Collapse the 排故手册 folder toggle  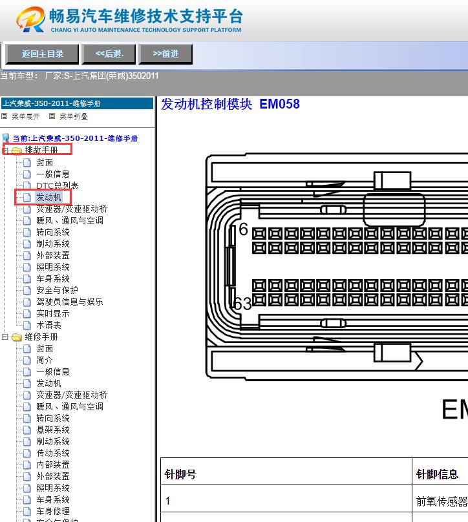click(5, 151)
